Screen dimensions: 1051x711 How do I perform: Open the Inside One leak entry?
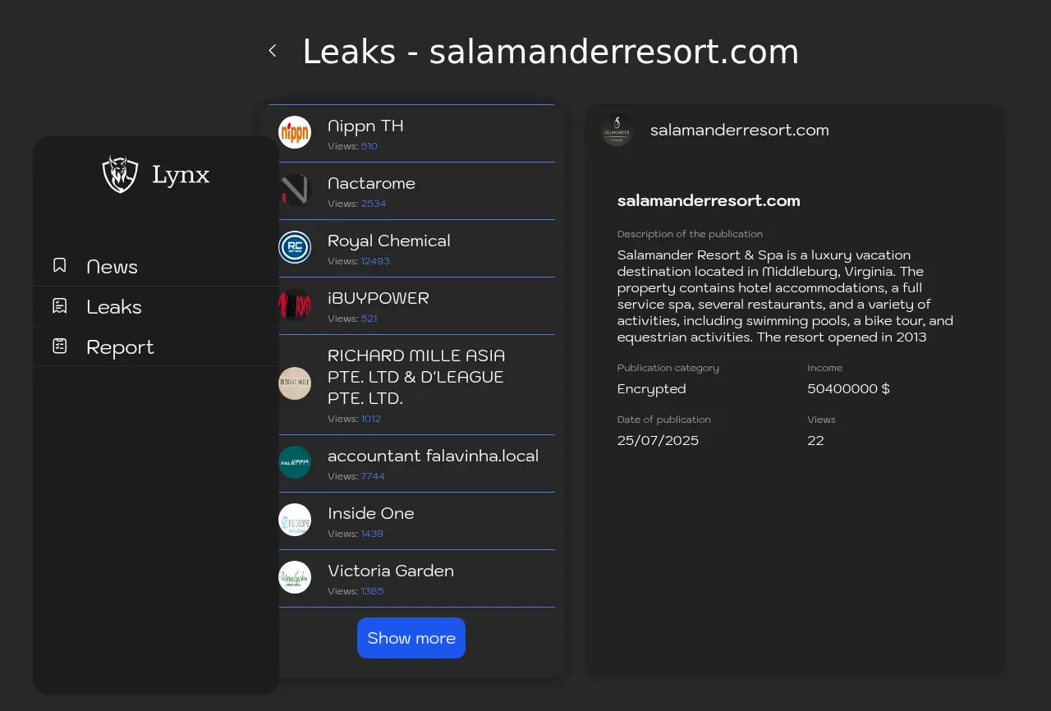pyautogui.click(x=371, y=513)
